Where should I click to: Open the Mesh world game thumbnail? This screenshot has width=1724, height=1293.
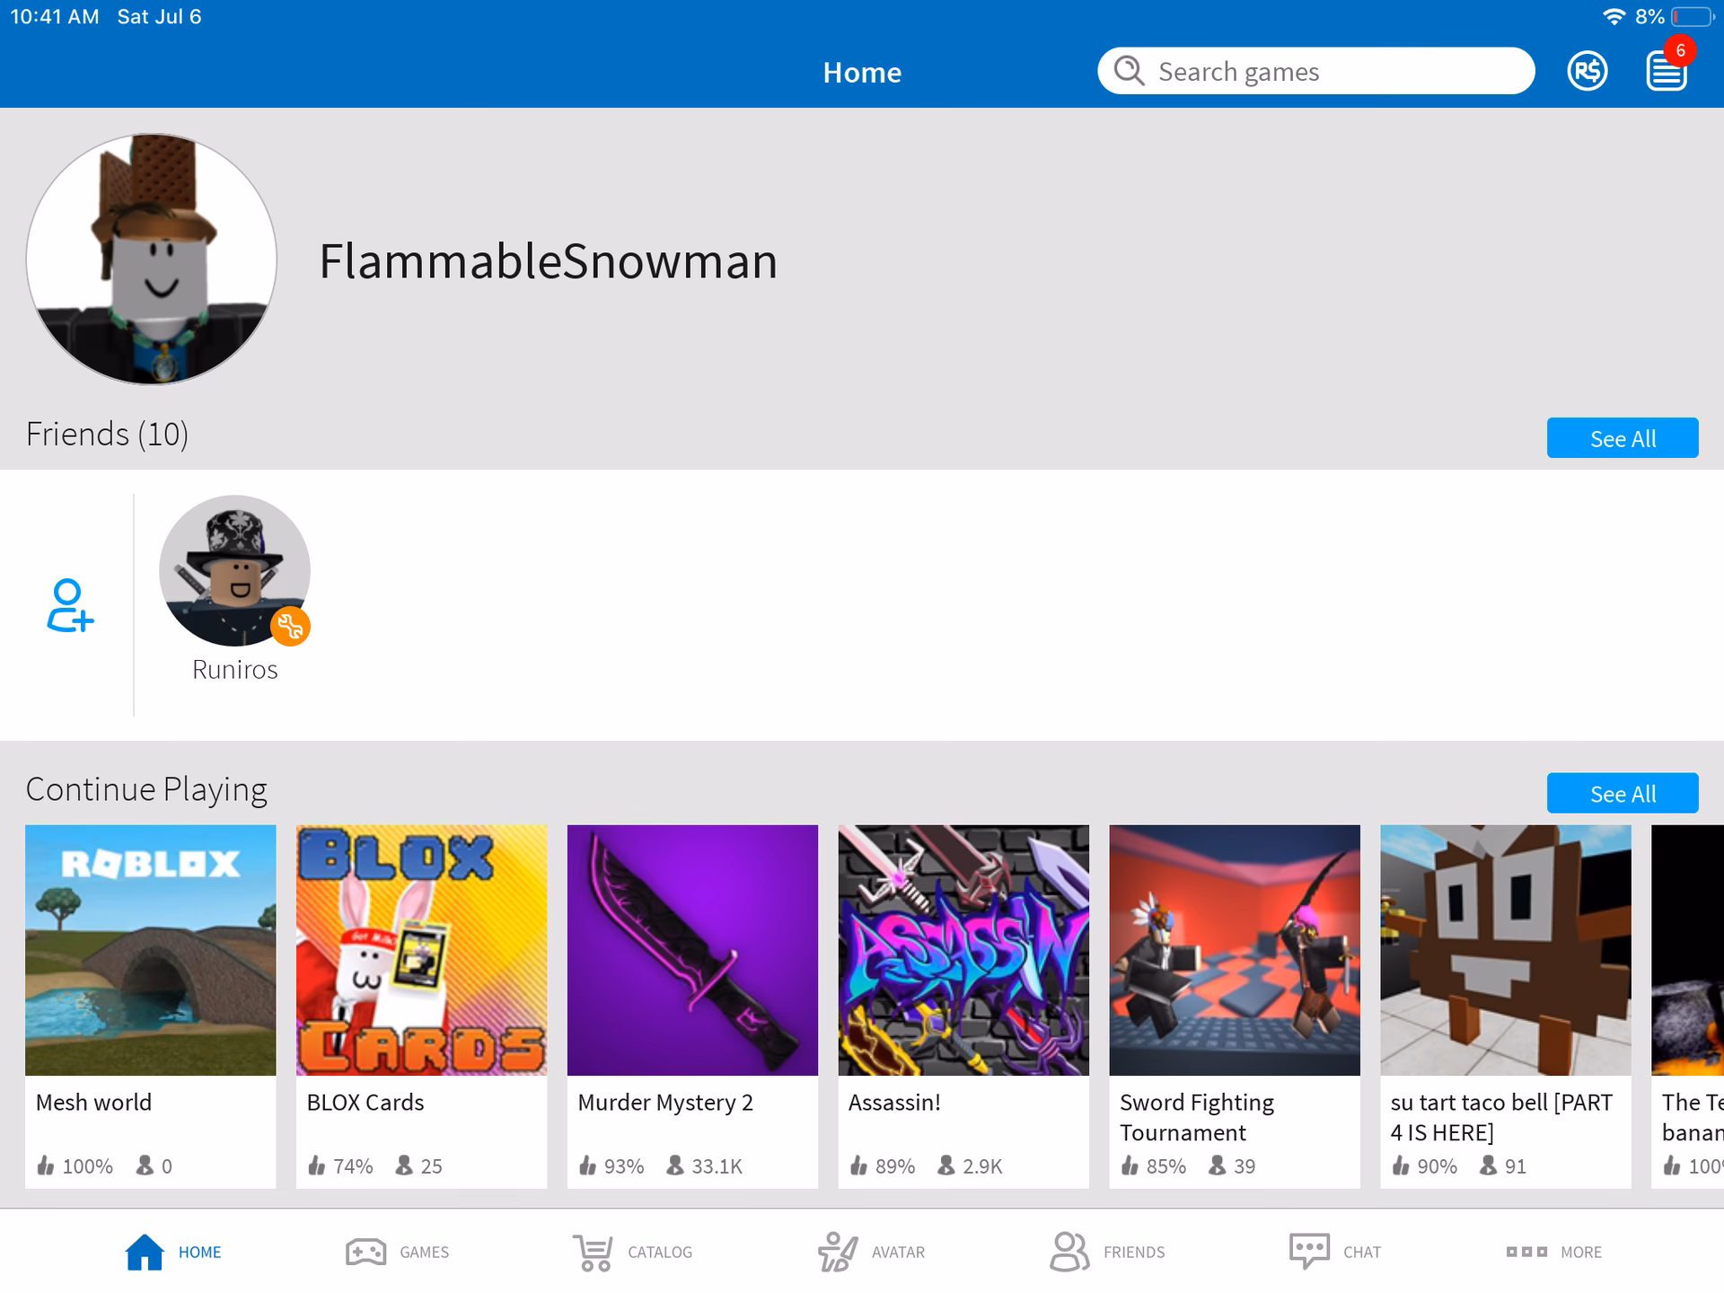[150, 950]
